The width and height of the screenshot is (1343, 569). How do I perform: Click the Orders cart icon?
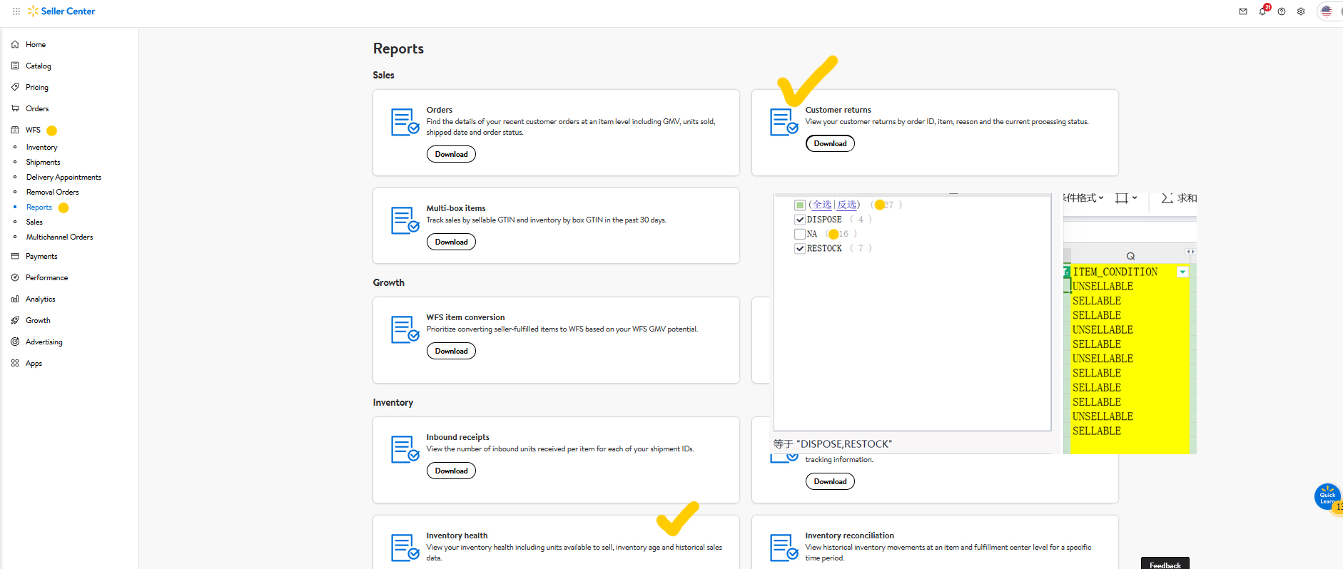15,108
